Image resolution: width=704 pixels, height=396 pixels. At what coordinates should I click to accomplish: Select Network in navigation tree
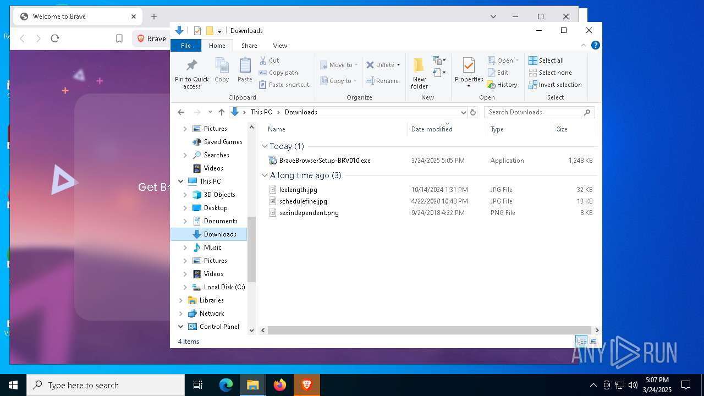pos(212,313)
